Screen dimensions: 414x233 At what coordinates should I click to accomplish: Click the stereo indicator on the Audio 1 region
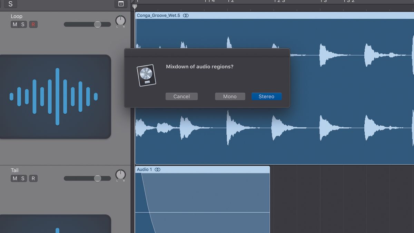158,169
